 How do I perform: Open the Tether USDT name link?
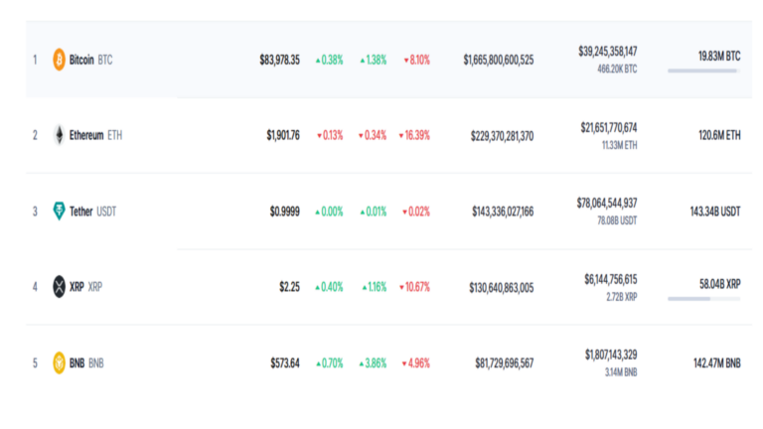pyautogui.click(x=92, y=211)
